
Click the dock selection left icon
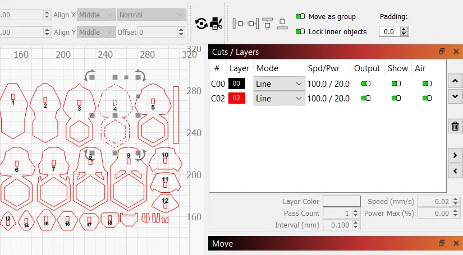point(238,24)
